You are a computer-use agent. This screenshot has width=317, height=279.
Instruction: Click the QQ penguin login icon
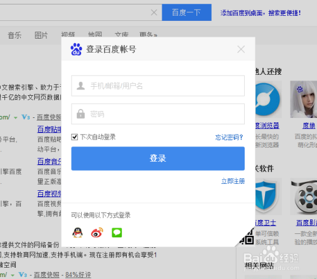(x=77, y=233)
